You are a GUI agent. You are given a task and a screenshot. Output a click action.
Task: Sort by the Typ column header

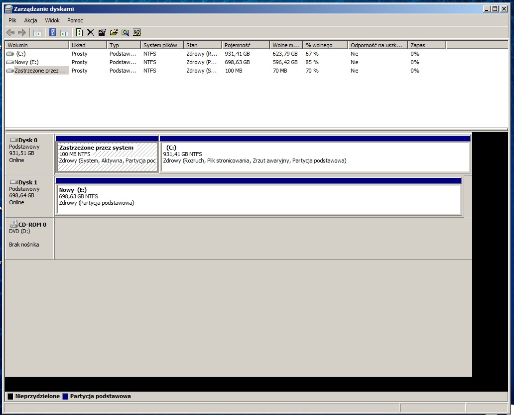pos(124,45)
